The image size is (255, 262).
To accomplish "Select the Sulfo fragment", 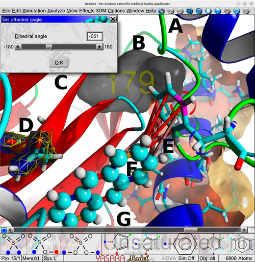I will (x=43, y=244).
